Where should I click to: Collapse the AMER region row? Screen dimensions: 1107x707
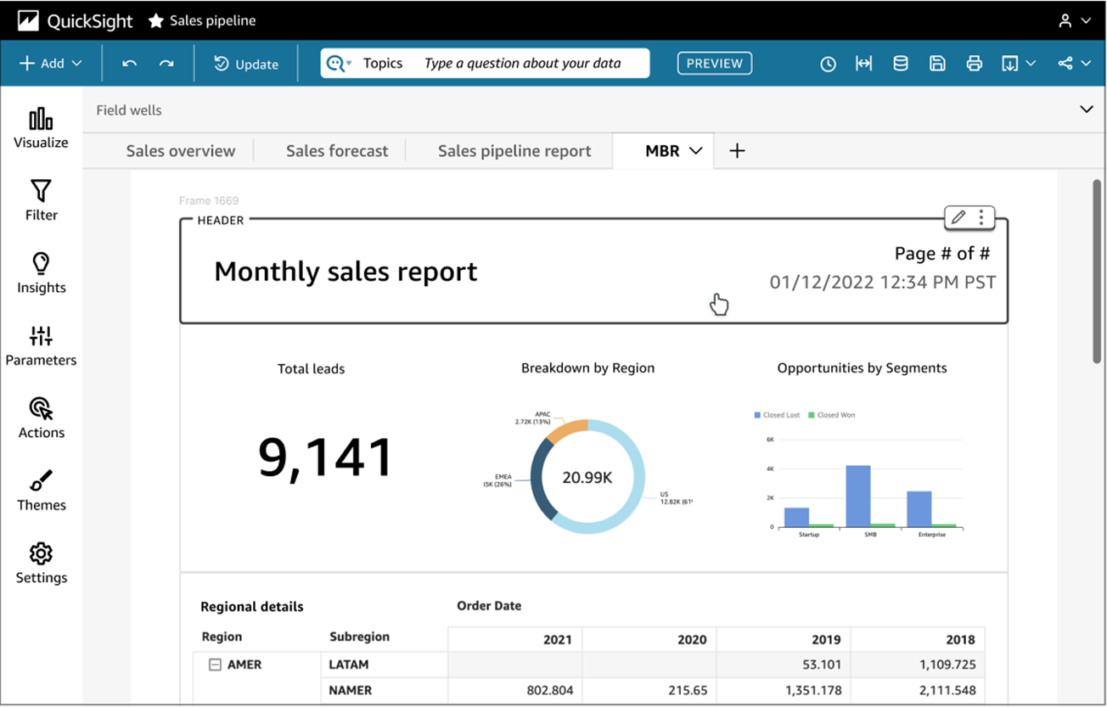click(216, 665)
